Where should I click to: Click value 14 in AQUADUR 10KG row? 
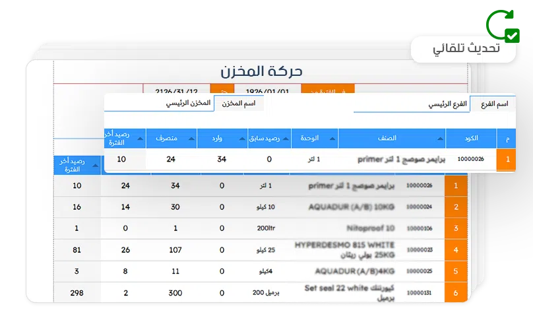coord(125,207)
